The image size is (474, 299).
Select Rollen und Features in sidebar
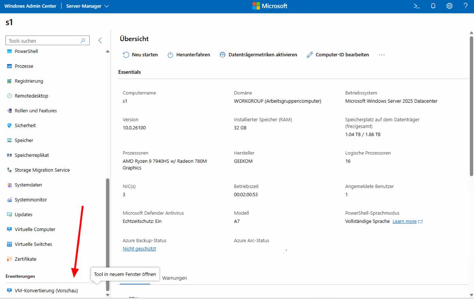[x=36, y=111]
